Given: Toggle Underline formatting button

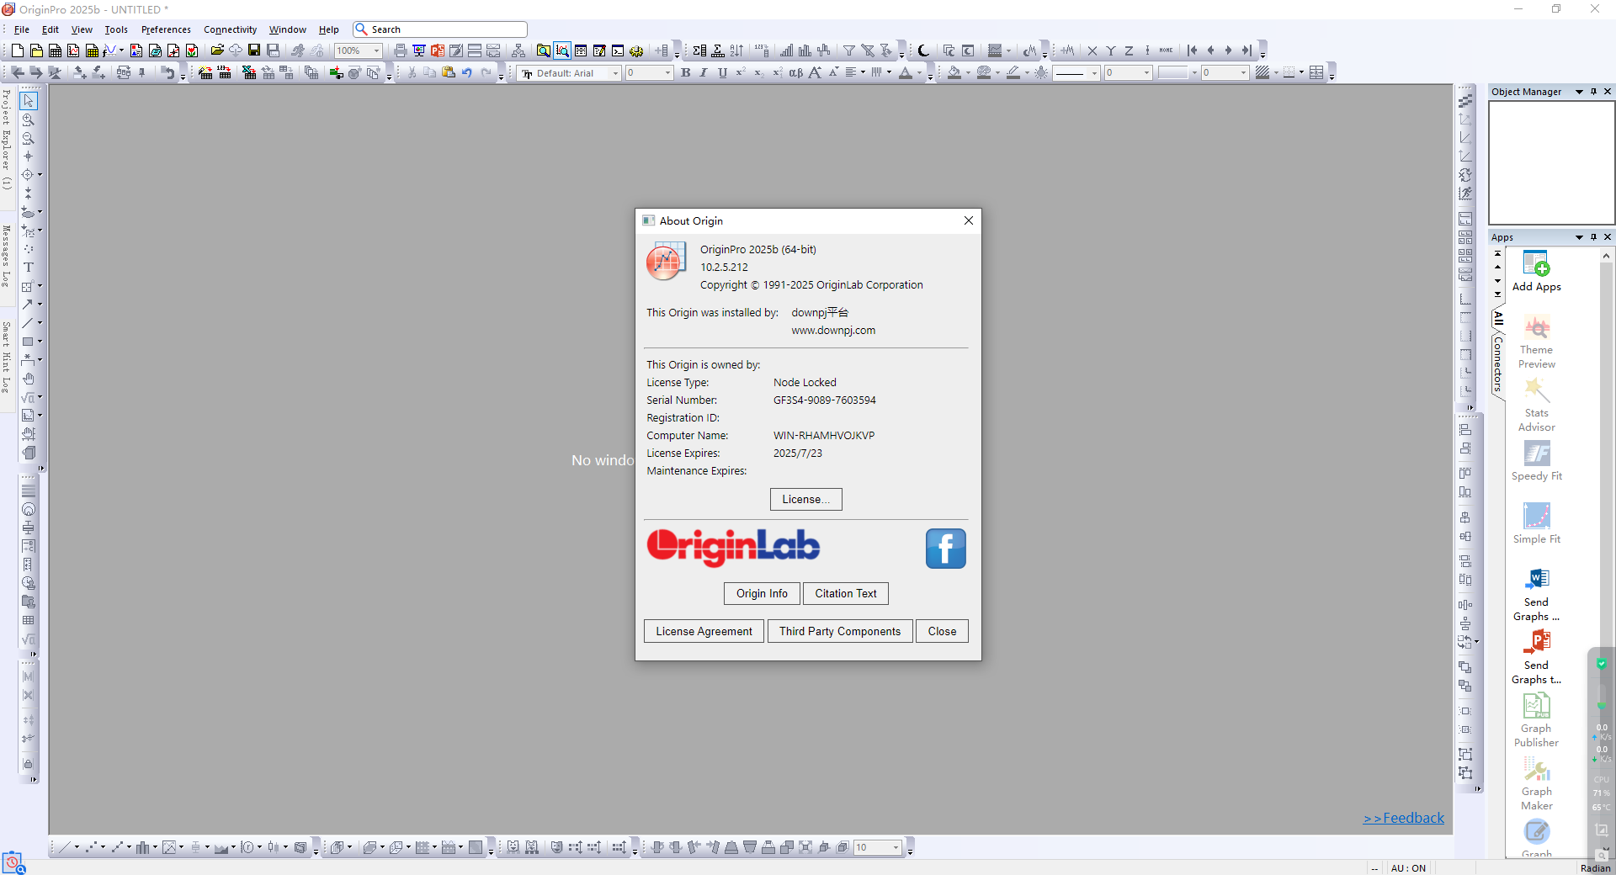Looking at the screenshot, I should [x=722, y=73].
